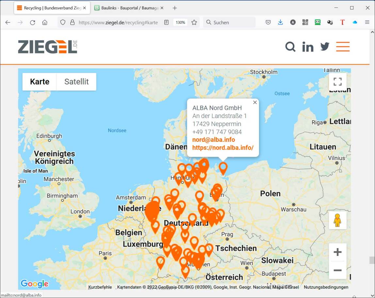
Task: Open the blue cloud extension
Action: [355, 22]
